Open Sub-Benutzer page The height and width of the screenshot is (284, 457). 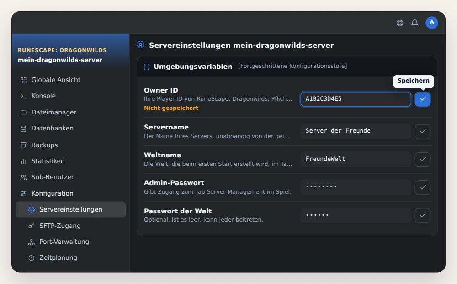click(70, 177)
